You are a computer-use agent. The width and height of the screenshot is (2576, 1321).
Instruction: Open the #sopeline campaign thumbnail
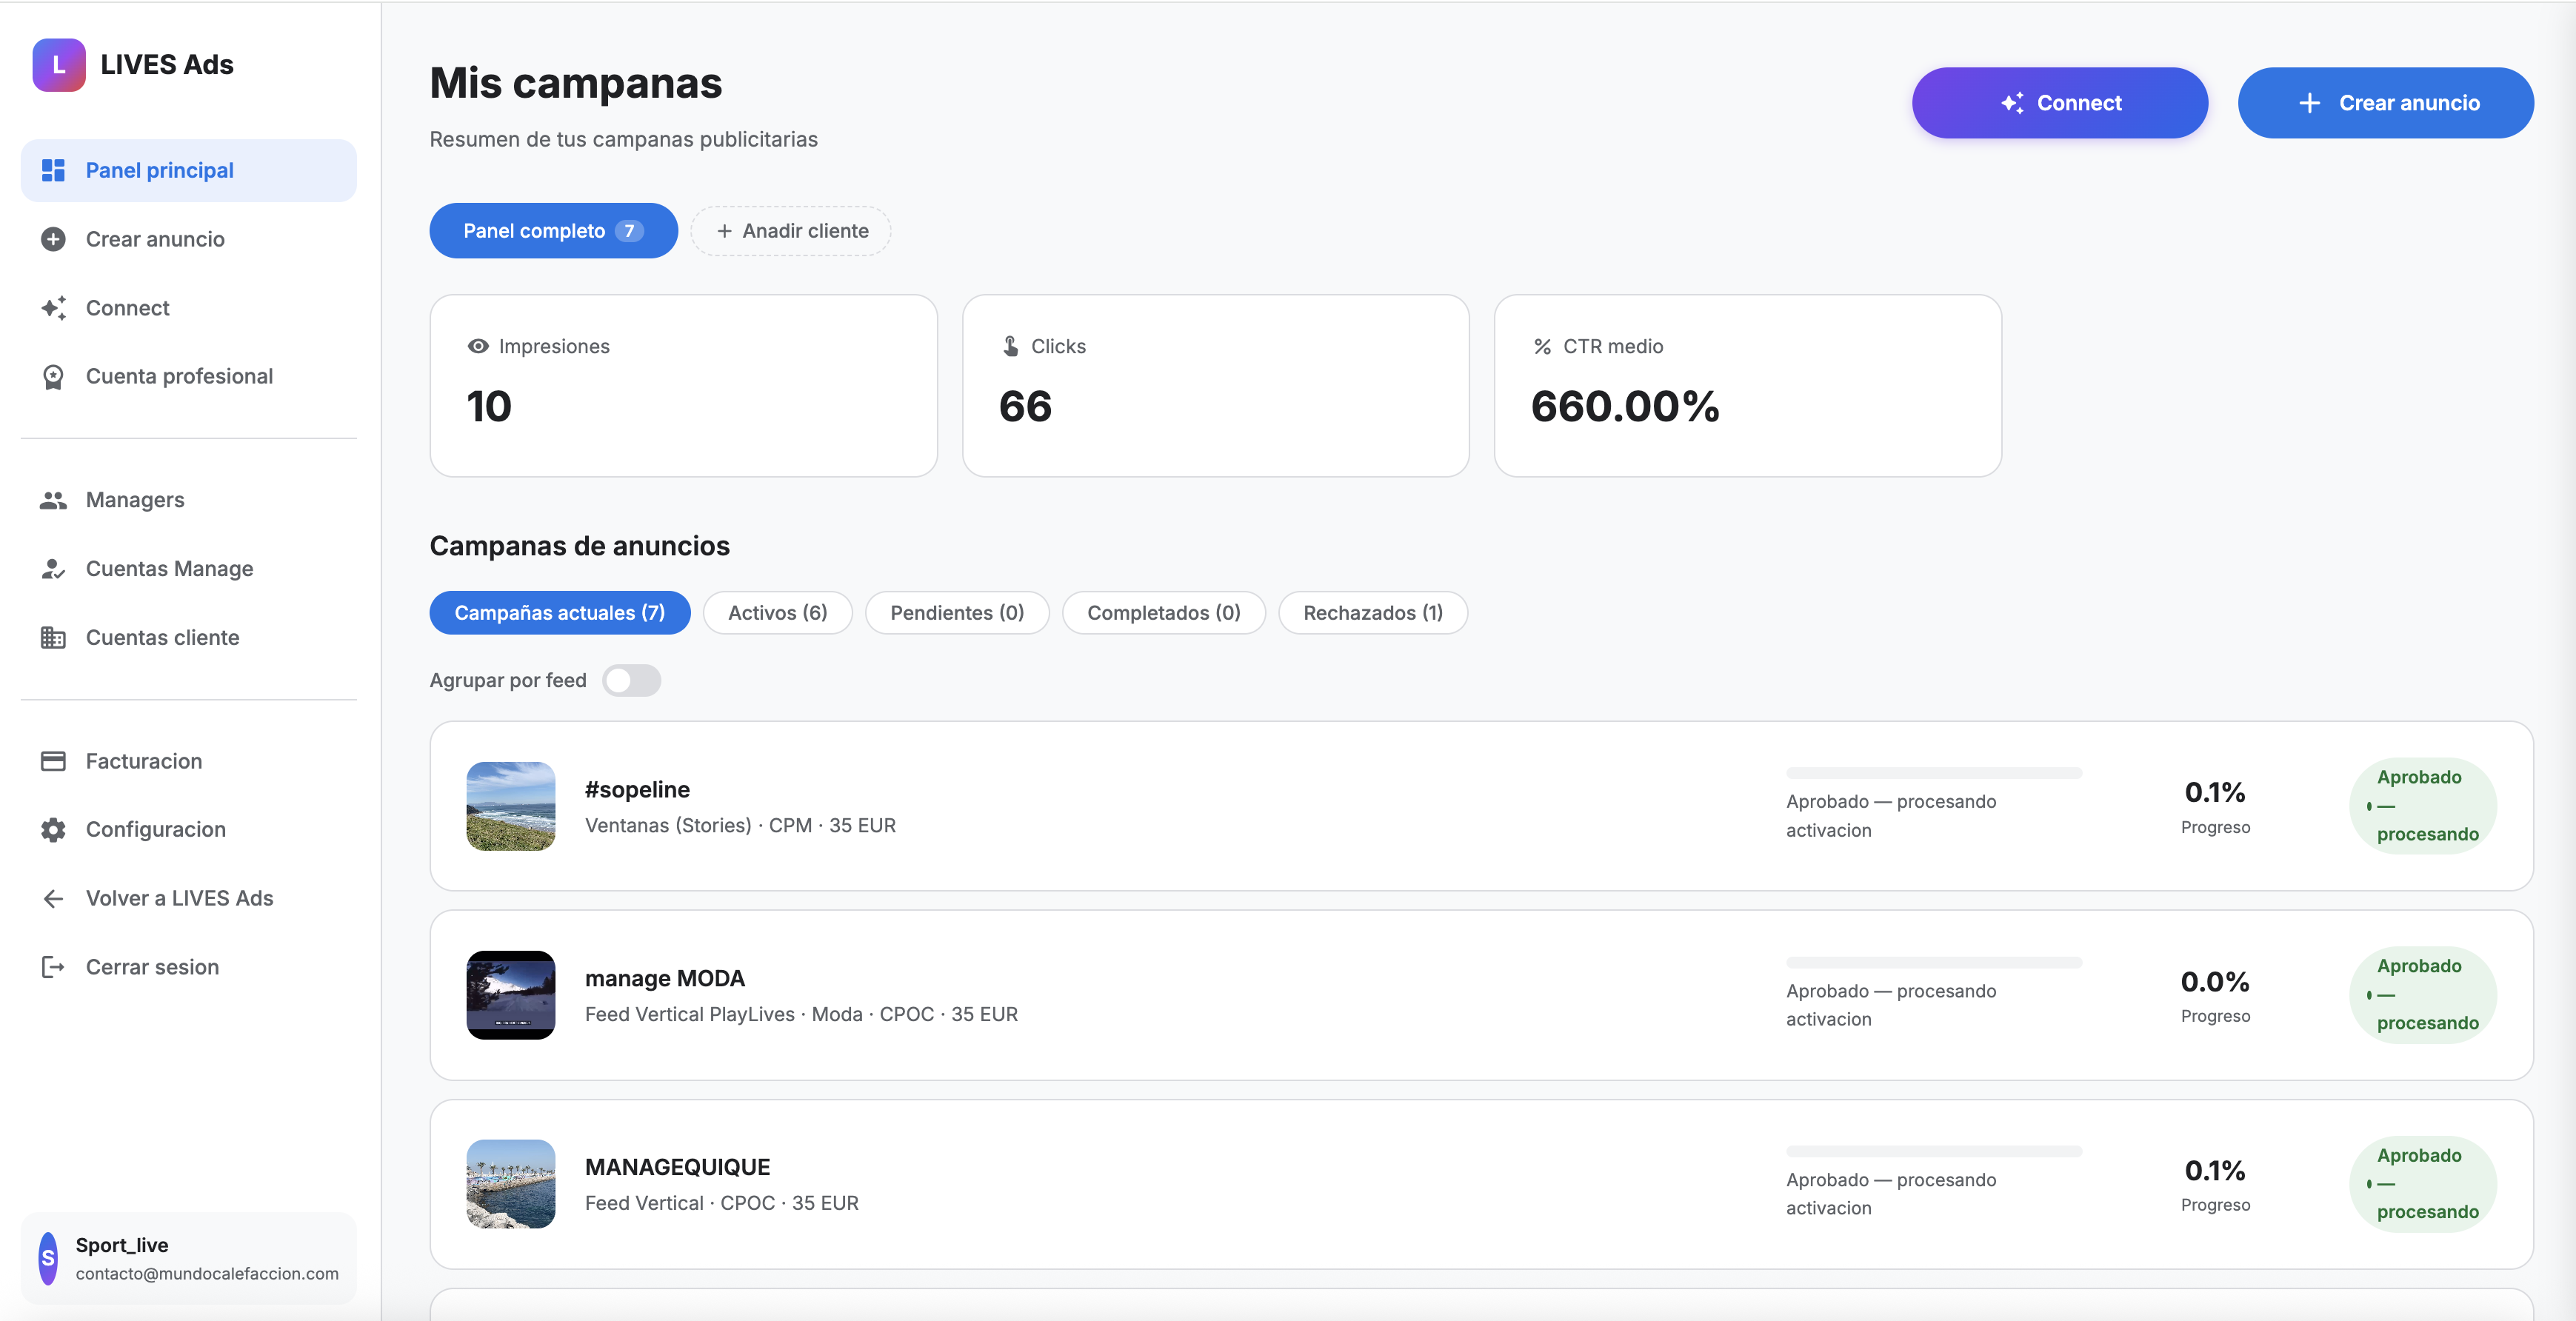point(510,806)
